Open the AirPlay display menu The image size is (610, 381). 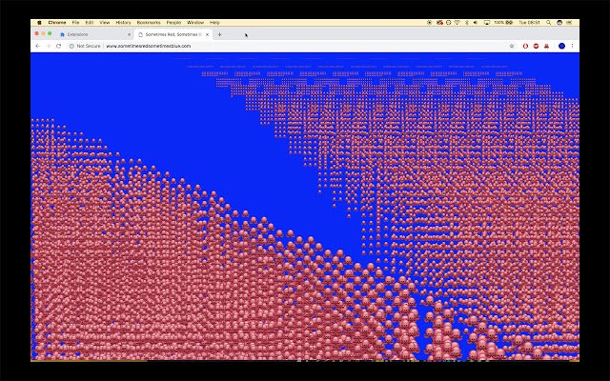(x=487, y=23)
